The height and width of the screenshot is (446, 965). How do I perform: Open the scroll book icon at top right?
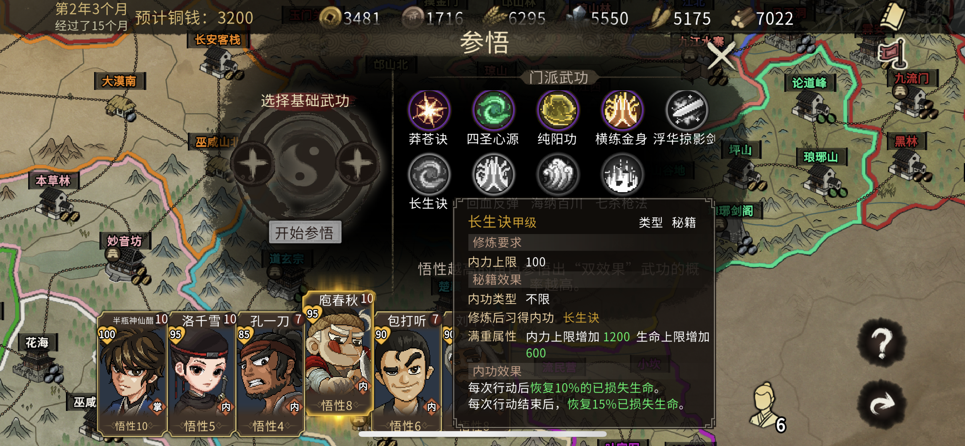coord(893,16)
